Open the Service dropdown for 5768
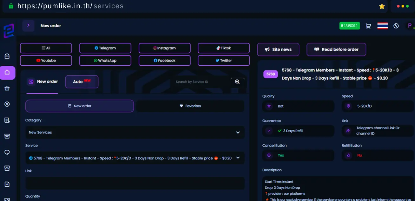 click(135, 158)
